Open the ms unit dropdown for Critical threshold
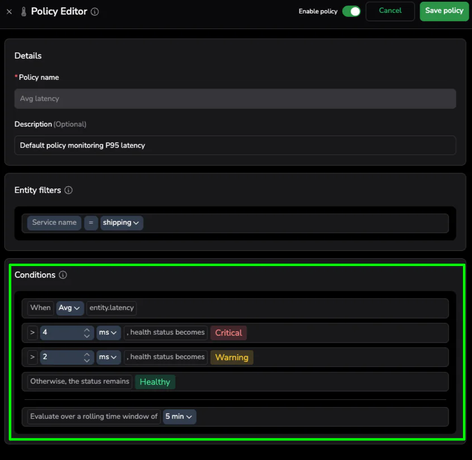 pos(108,333)
